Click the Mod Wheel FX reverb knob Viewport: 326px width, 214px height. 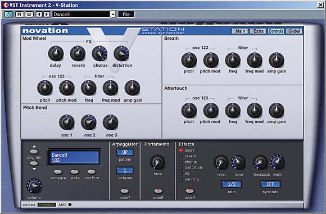point(78,53)
